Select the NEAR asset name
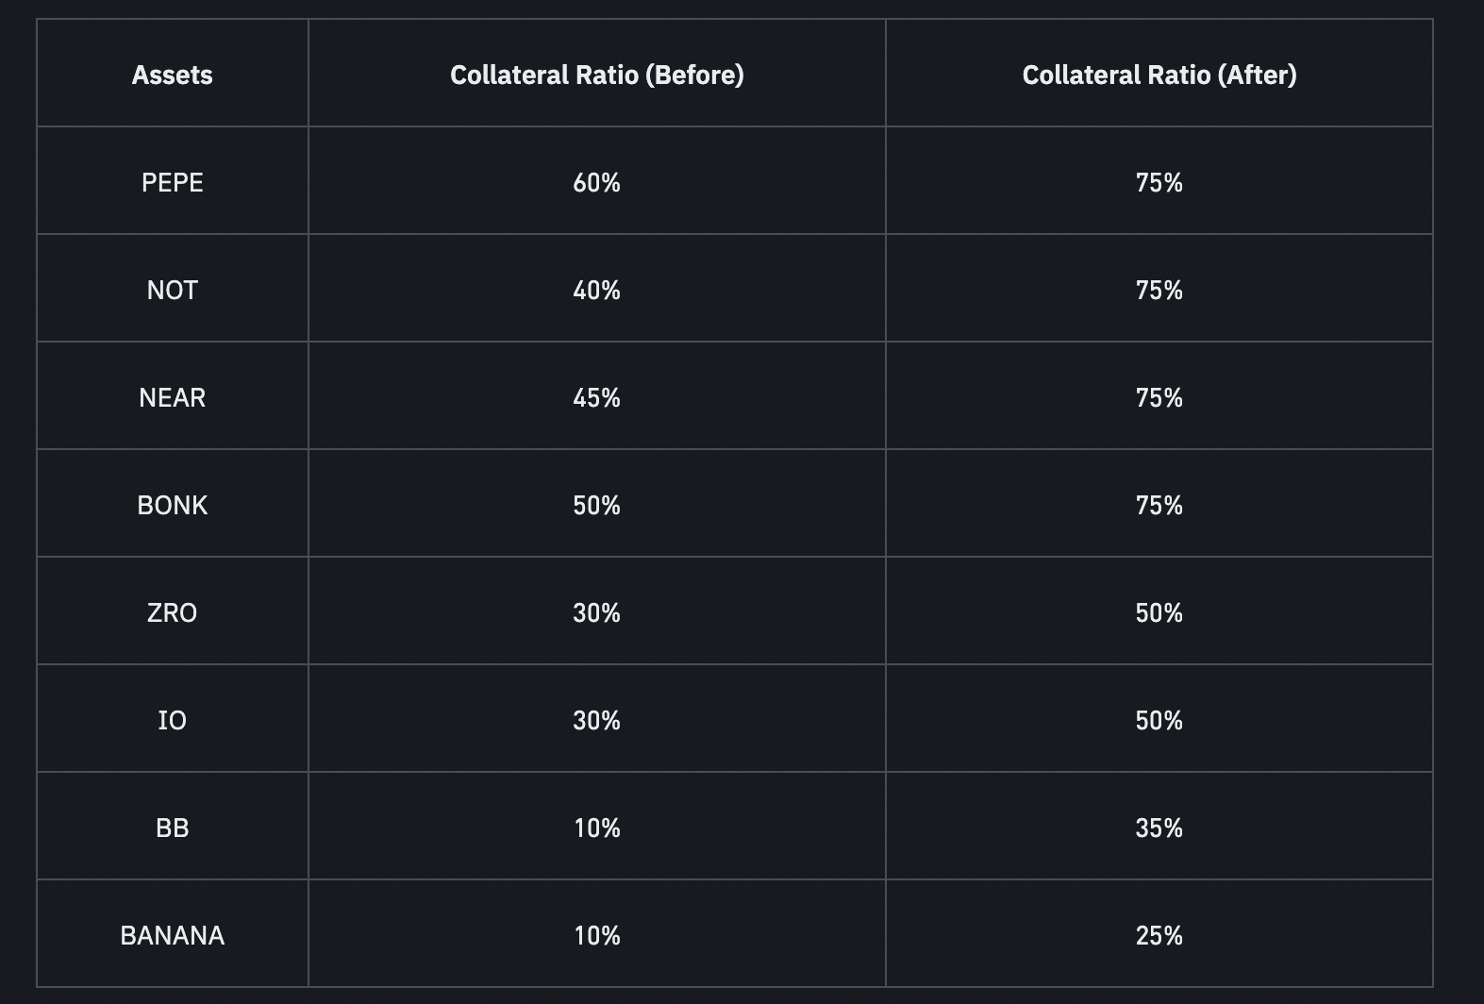The height and width of the screenshot is (1004, 1484). 172,397
